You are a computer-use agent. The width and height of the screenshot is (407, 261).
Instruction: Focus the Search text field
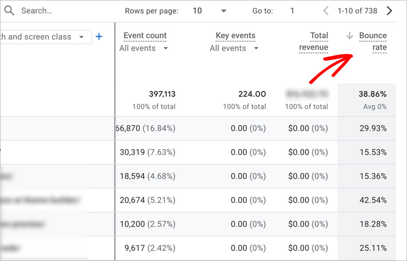click(59, 11)
